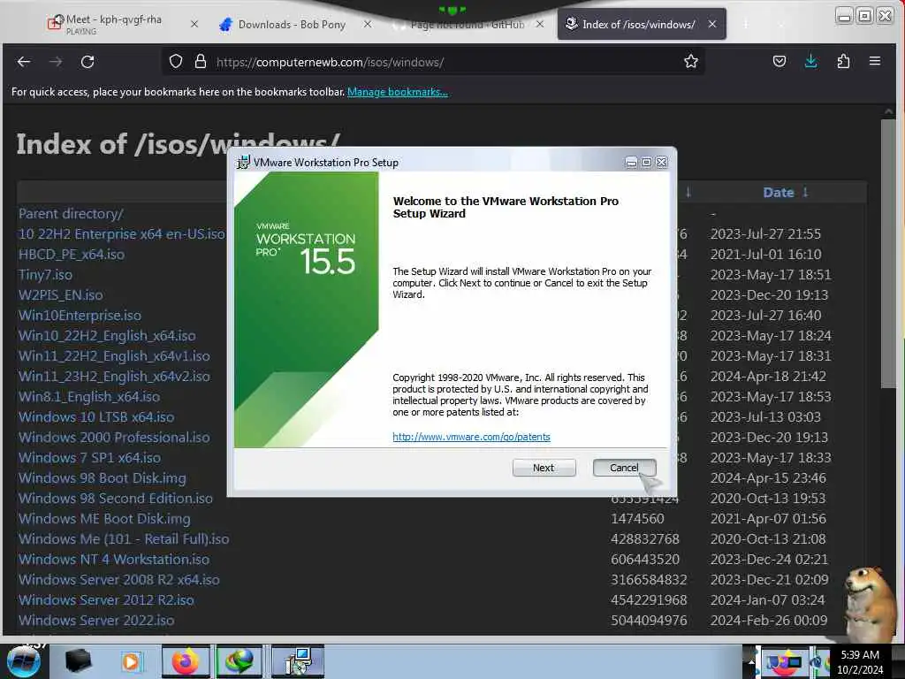The width and height of the screenshot is (905, 679).
Task: Select Firefox in the taskbar
Action: [x=186, y=661]
